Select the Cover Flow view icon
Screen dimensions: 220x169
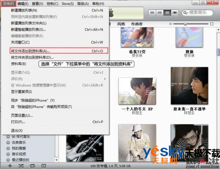pyautogui.click(x=175, y=12)
